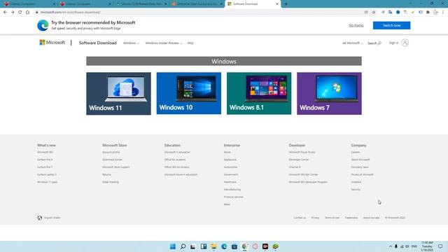Open the Windows 11 apps footer link
This screenshot has width=448, height=252.
pos(47,182)
